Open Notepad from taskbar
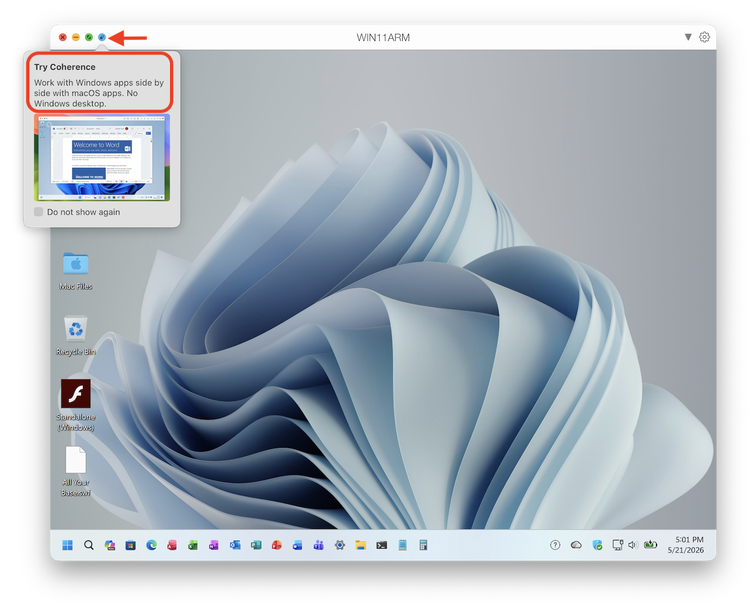753x609 pixels. pyautogui.click(x=402, y=545)
